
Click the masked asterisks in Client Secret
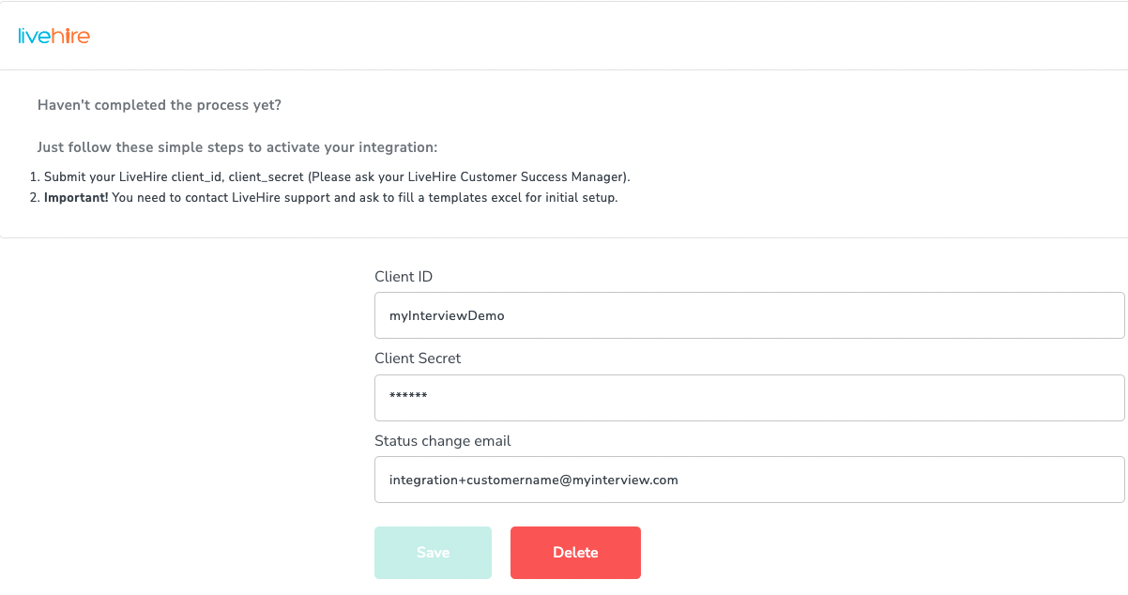408,398
